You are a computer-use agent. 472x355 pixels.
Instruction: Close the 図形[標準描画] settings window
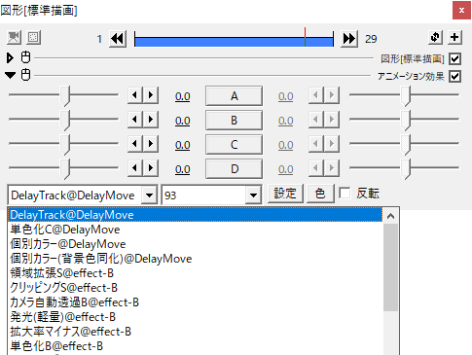click(461, 11)
